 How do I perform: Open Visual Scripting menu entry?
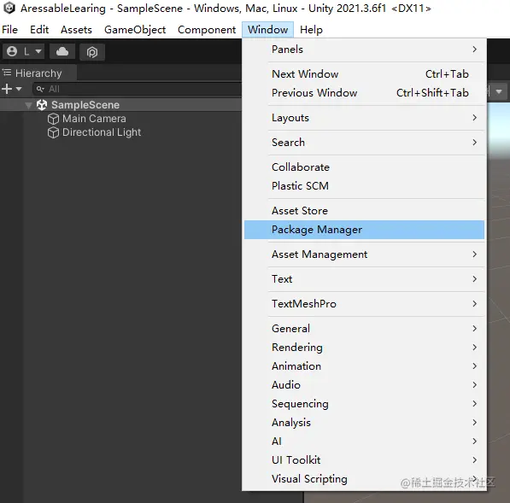click(364, 479)
